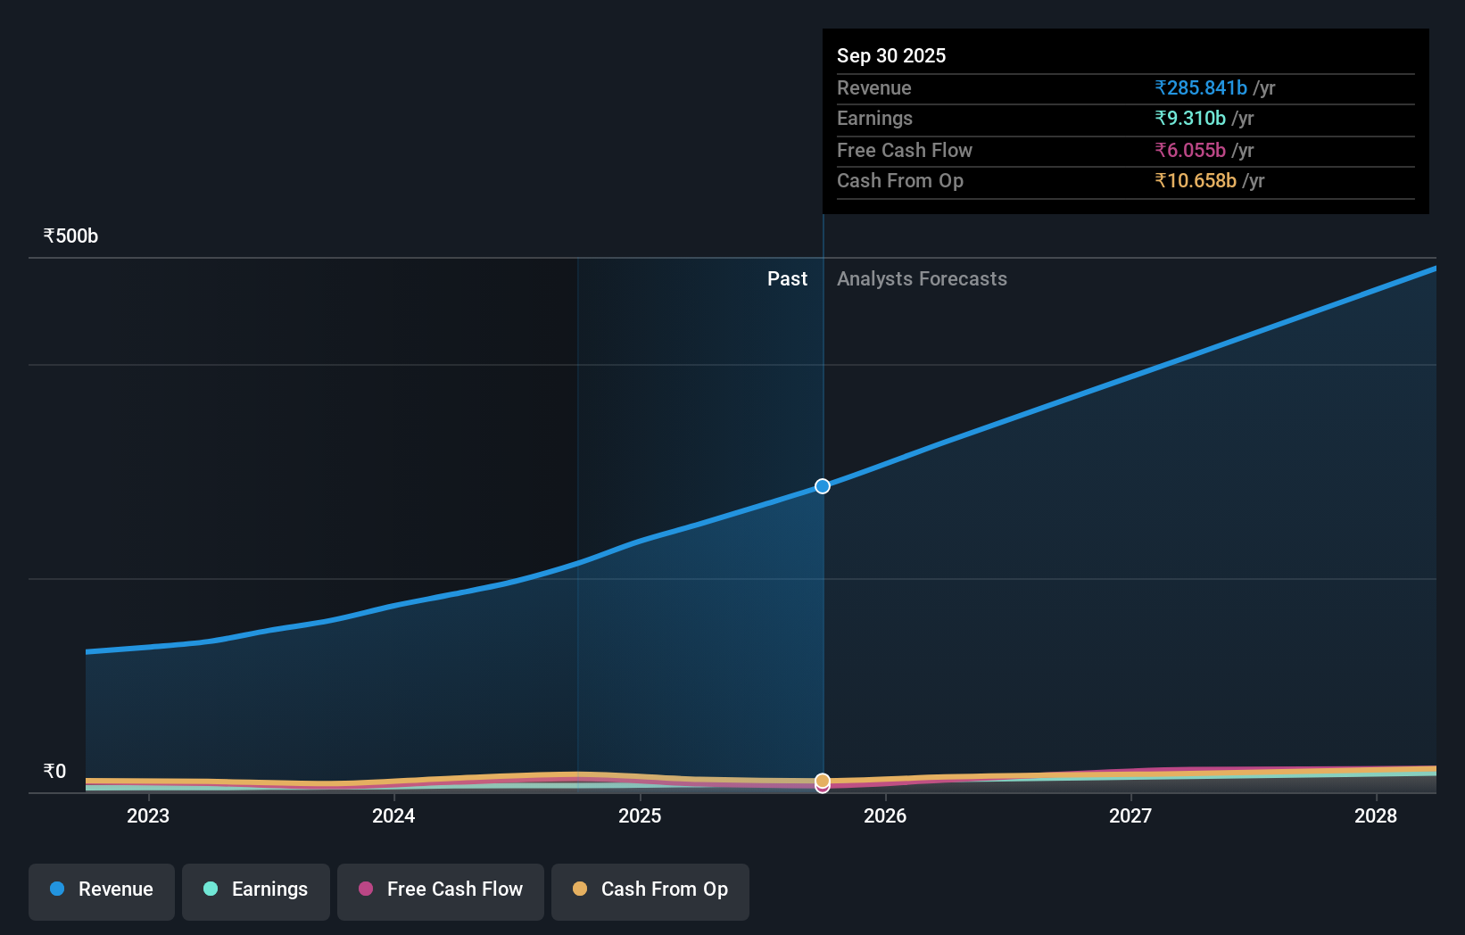Viewport: 1465px width, 935px height.
Task: Switch to the Analysts Forecasts section
Action: click(x=922, y=278)
